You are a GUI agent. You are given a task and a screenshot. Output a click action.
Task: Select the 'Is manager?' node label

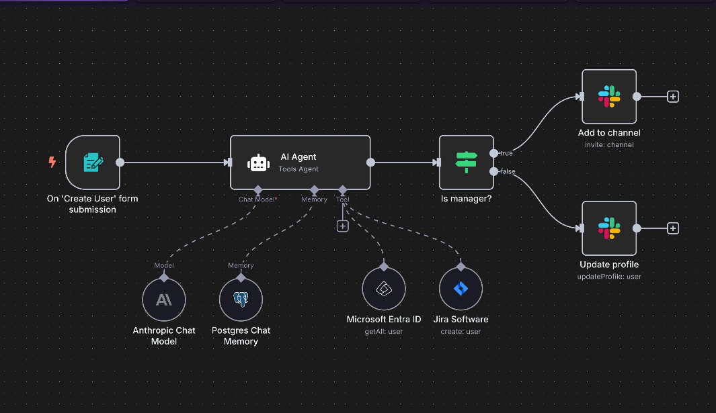(x=466, y=198)
